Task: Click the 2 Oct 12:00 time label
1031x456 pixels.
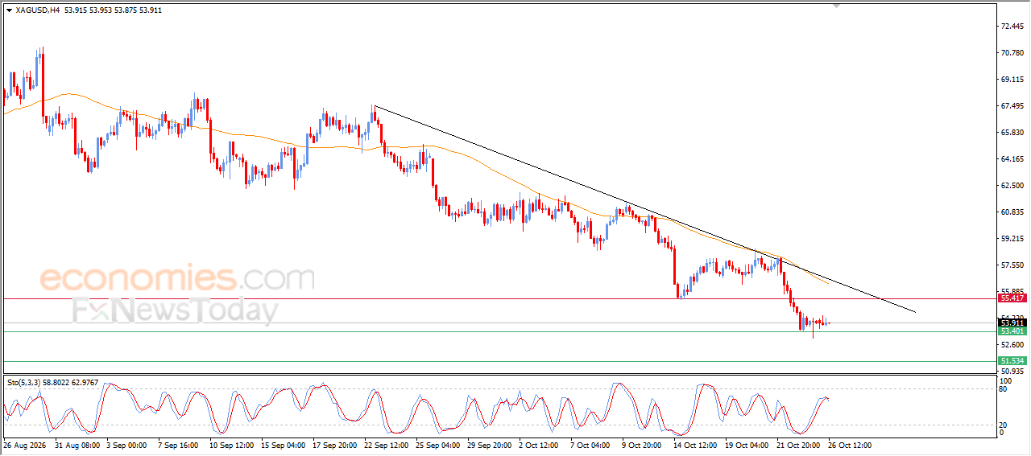Action: click(x=540, y=445)
